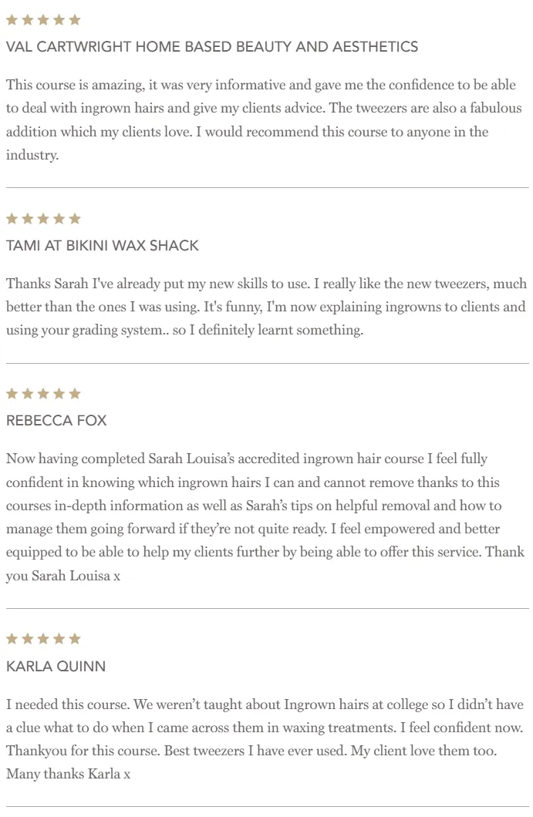Select the Tami at Bikini Wax Shack heading
Image resolution: width=533 pixels, height=817 pixels.
[103, 245]
